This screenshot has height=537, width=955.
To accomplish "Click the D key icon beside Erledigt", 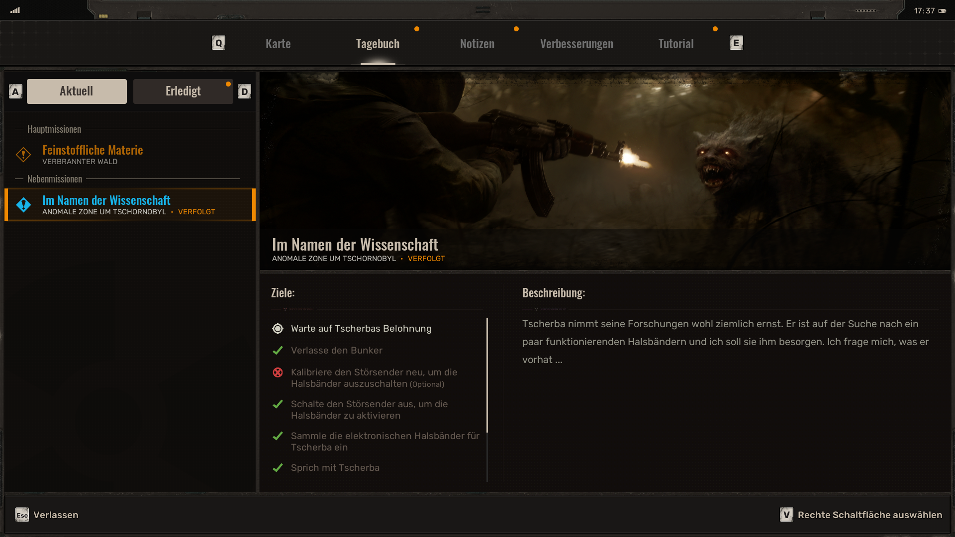I will pos(244,91).
